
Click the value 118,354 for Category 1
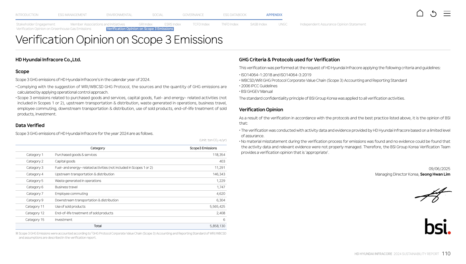pos(219,155)
